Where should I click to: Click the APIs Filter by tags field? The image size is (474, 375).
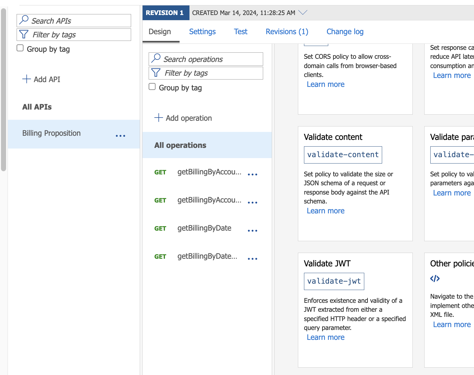[74, 34]
